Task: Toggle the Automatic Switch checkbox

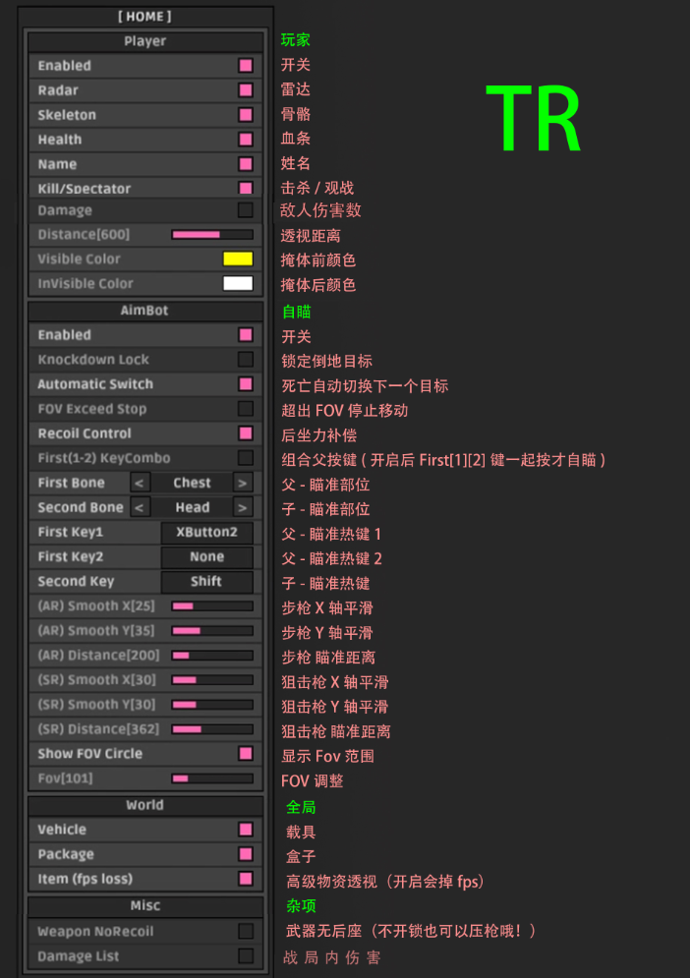Action: tap(245, 384)
